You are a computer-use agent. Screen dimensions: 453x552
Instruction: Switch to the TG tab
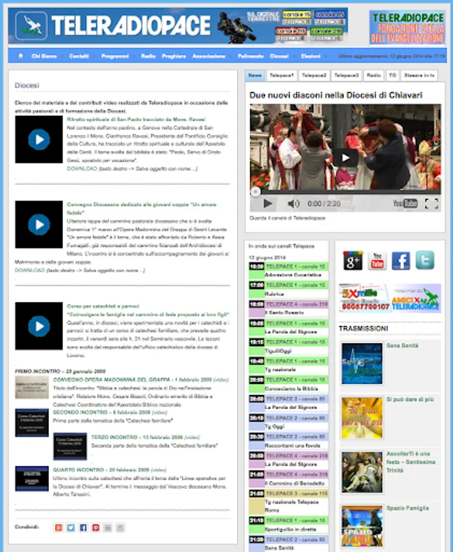[392, 75]
